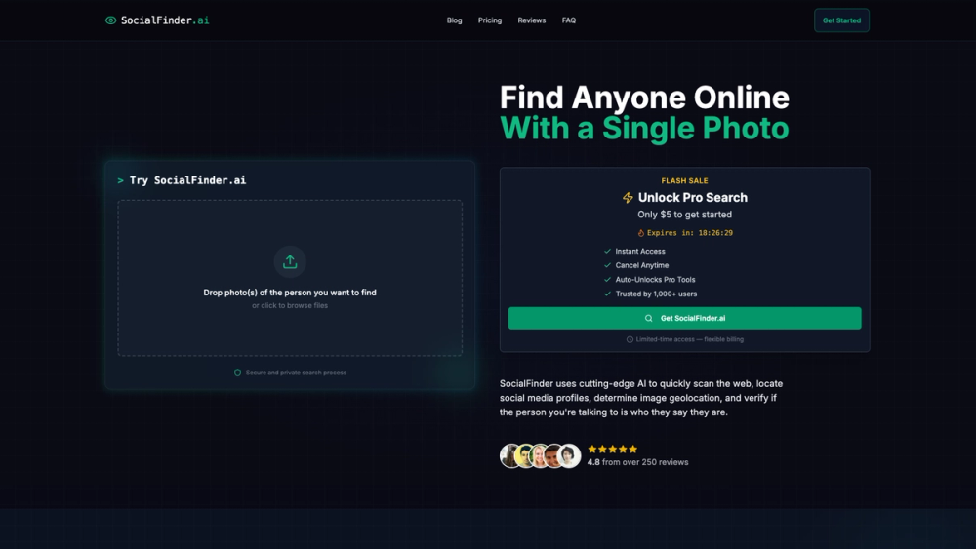Click the last reviewer avatar
The image size is (976, 549).
[569, 455]
